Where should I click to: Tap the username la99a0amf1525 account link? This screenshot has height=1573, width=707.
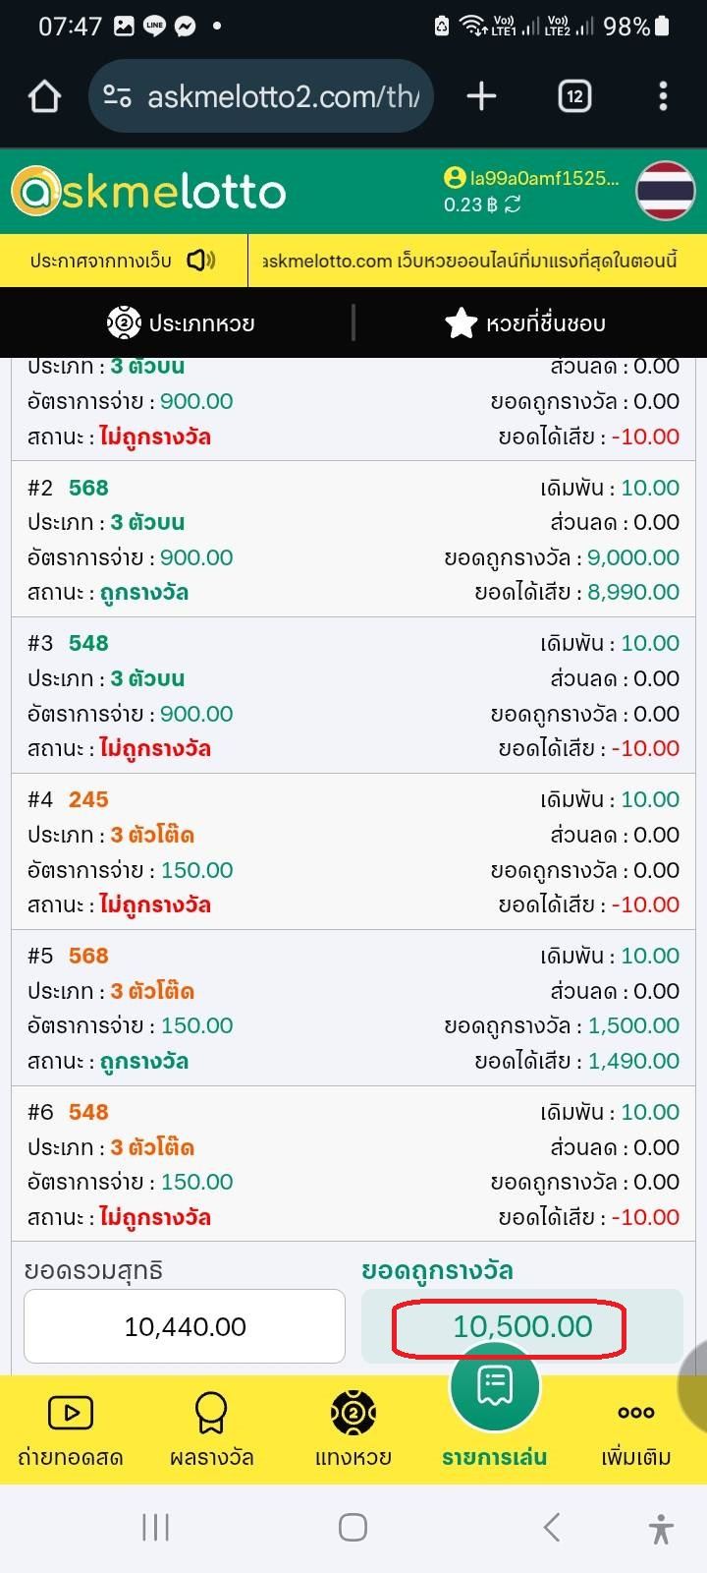[x=543, y=178]
